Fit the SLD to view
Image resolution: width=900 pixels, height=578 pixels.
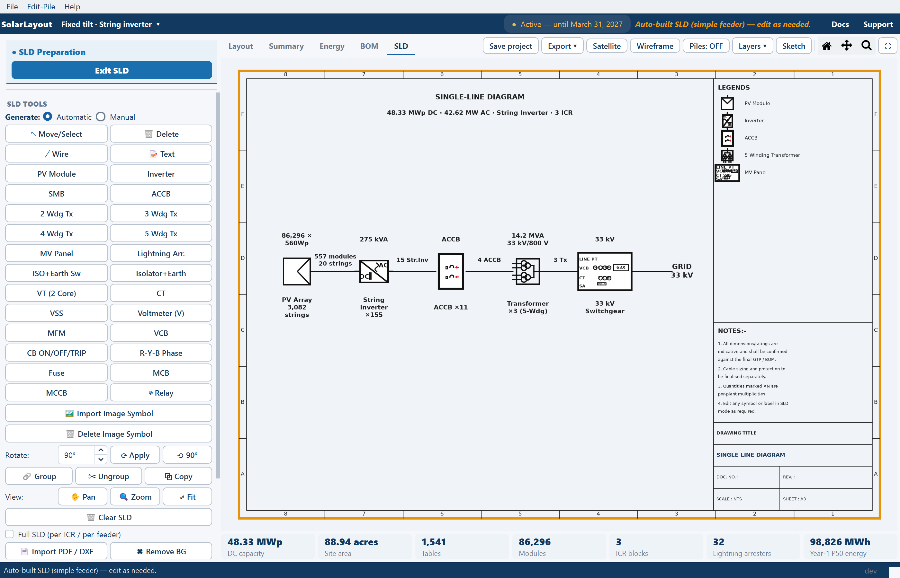click(187, 497)
